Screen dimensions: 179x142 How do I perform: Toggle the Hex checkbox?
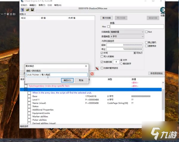[x=109, y=26]
